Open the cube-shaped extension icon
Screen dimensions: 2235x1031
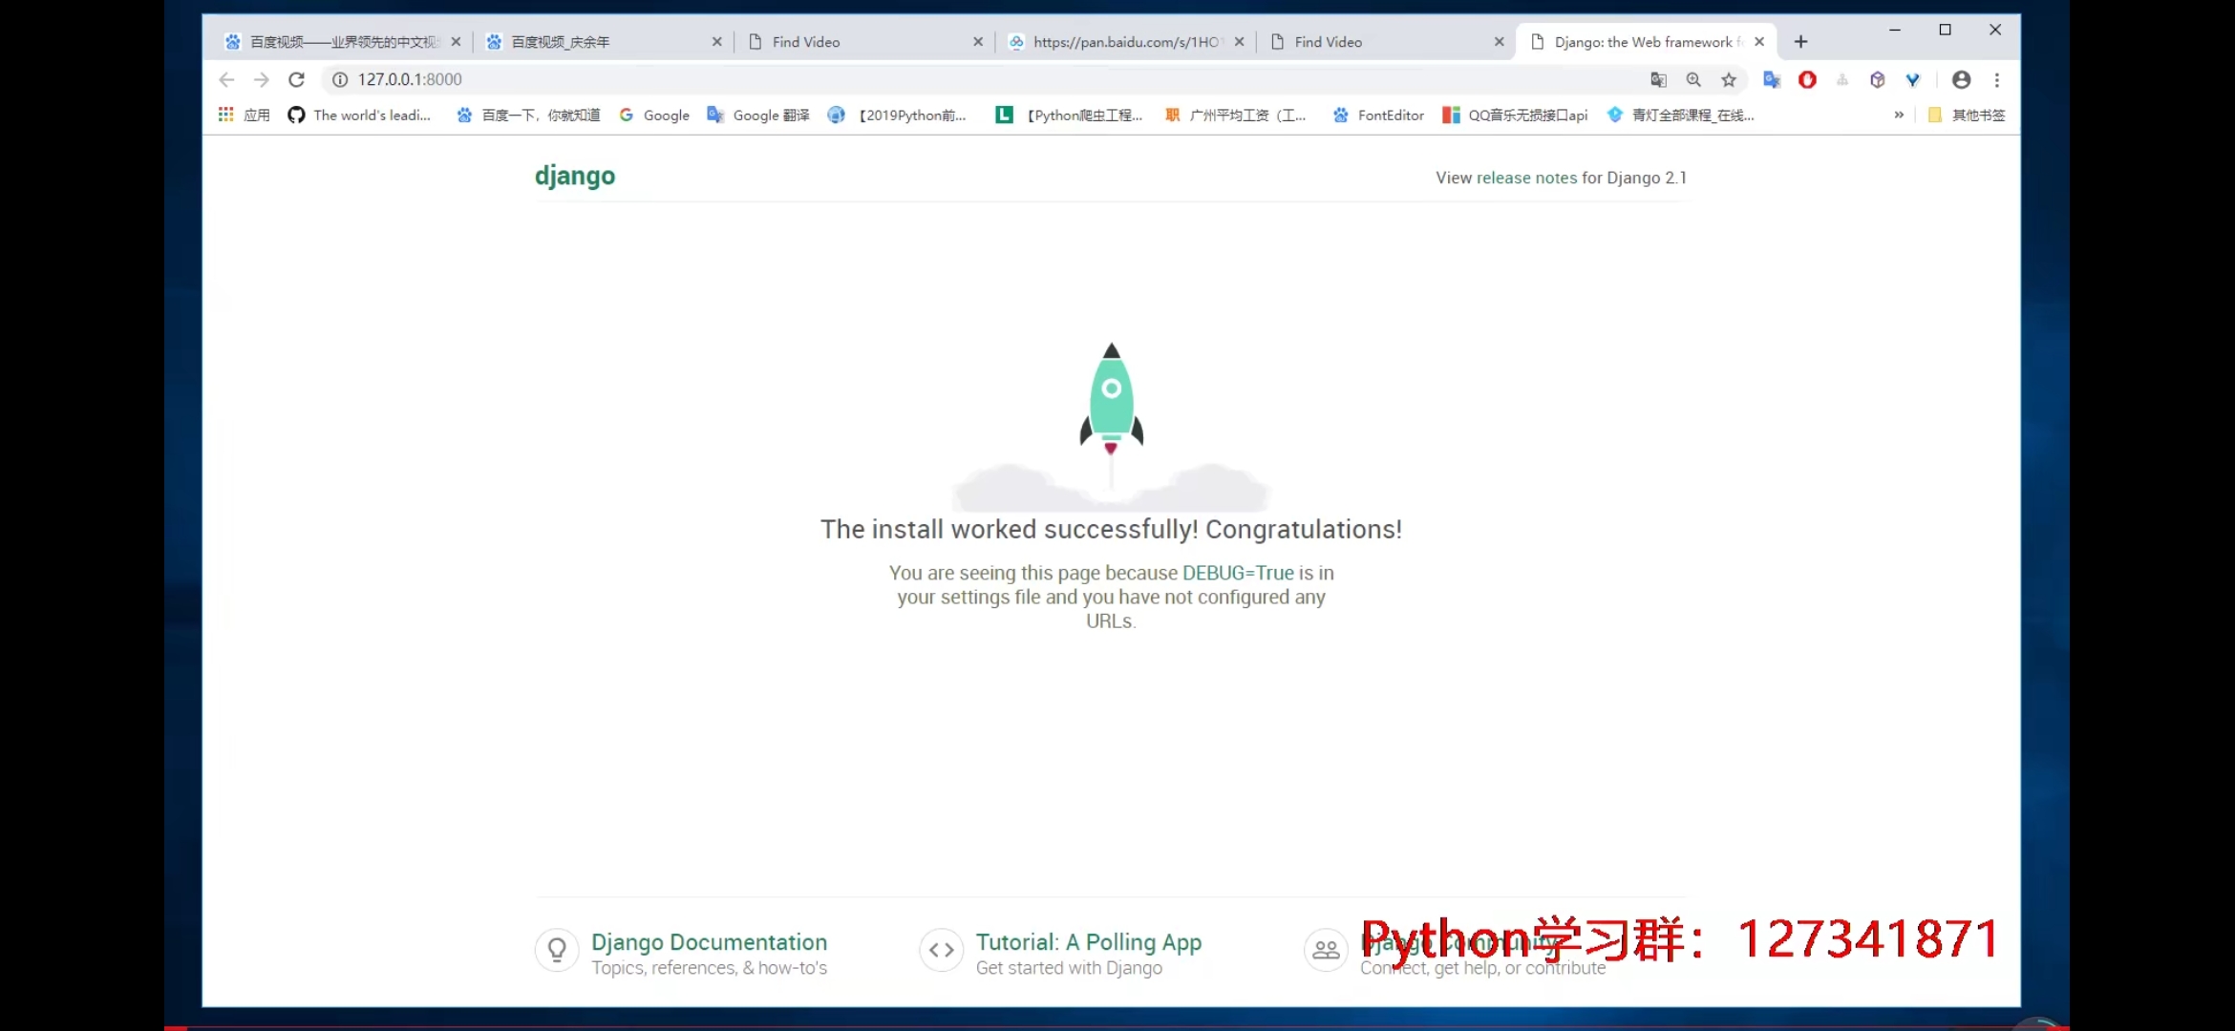1877,79
